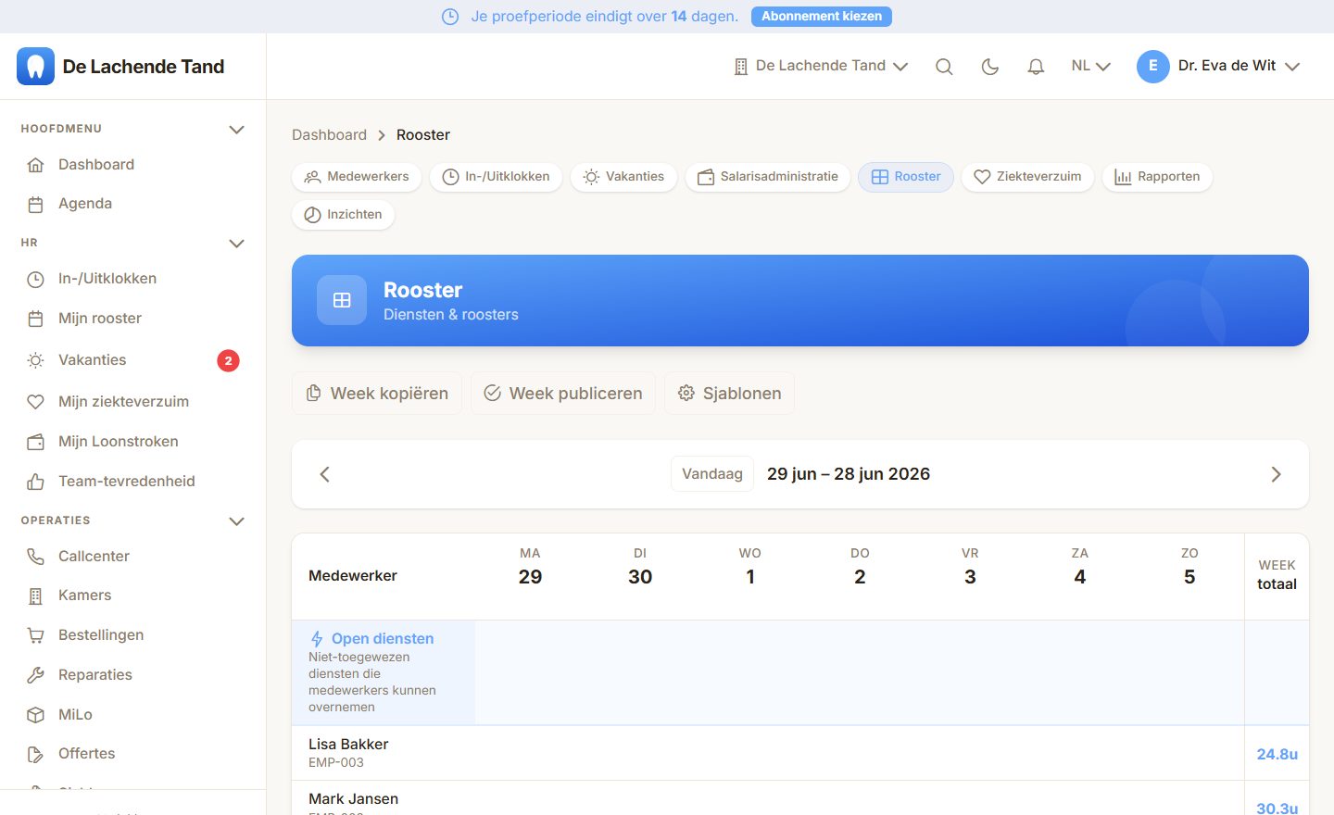The height and width of the screenshot is (815, 1334).
Task: Open the De Lachende Tand practice selector
Action: pyautogui.click(x=820, y=66)
